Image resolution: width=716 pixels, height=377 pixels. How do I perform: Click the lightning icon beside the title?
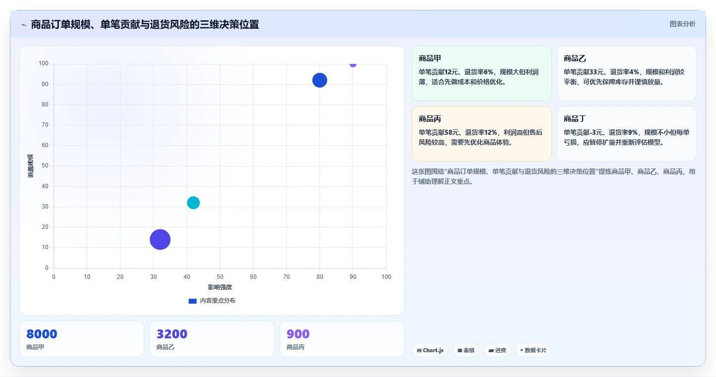24,25
